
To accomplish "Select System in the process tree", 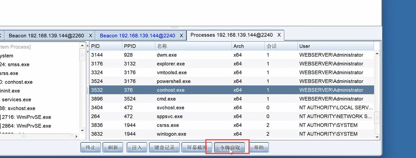I will point(6,56).
